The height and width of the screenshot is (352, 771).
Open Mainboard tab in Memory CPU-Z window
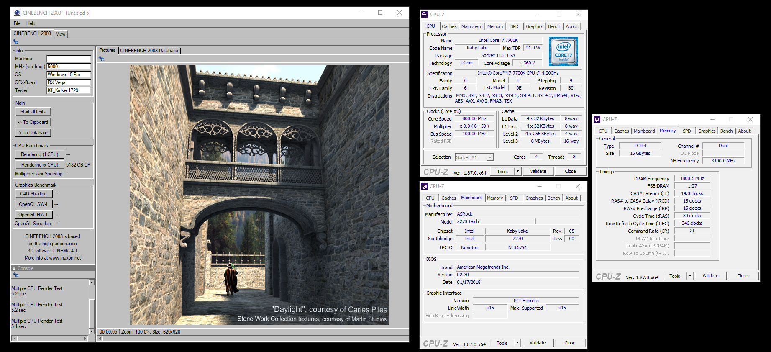(x=644, y=131)
